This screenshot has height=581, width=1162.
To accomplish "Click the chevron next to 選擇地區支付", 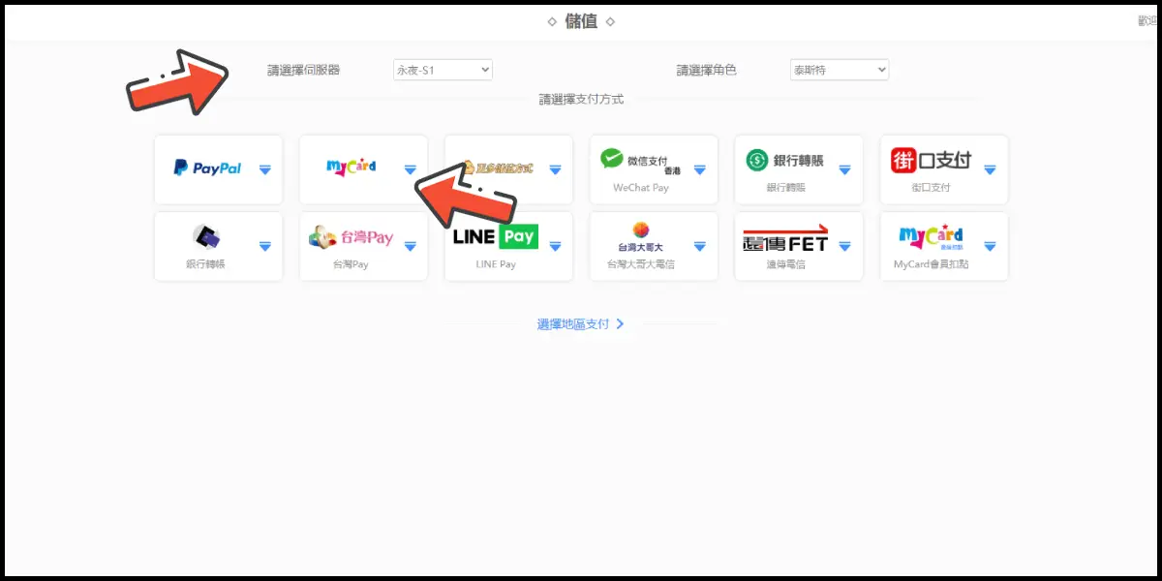I will tap(620, 324).
